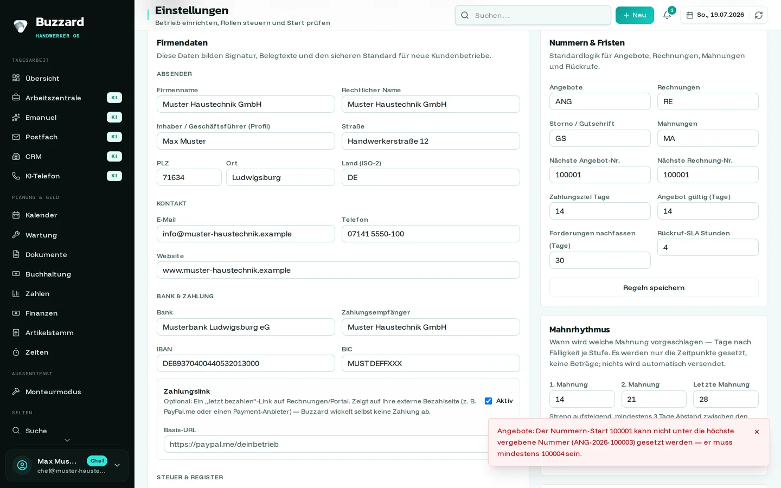Open the Finanzen banknote icon
Screen dimensions: 781x488
click(x=16, y=313)
